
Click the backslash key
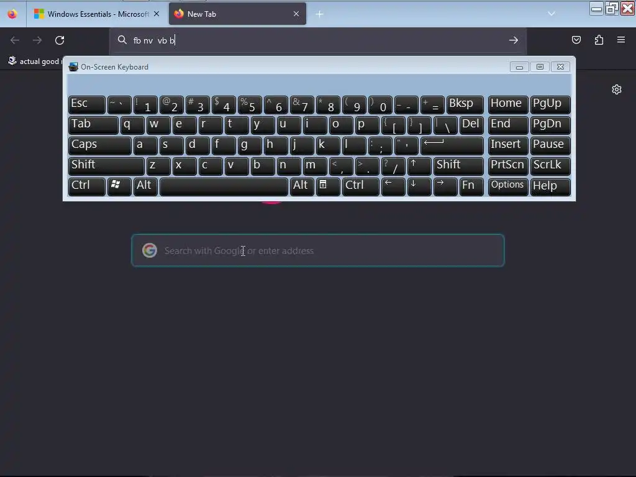pyautogui.click(x=445, y=125)
